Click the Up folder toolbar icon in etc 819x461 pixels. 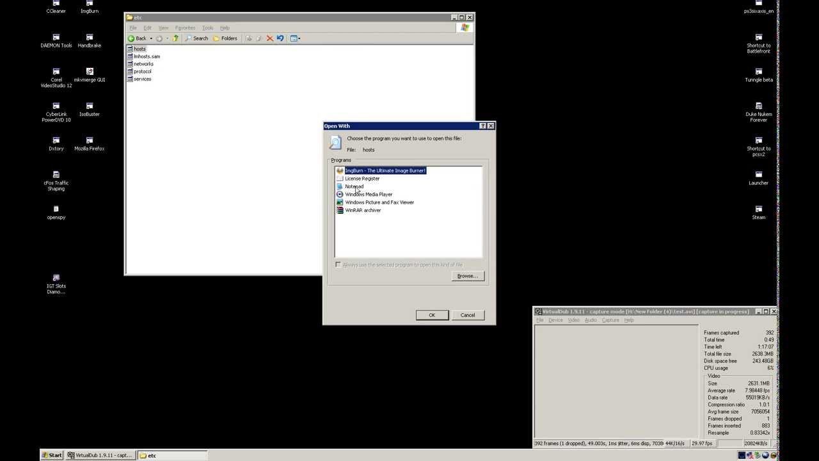(175, 38)
